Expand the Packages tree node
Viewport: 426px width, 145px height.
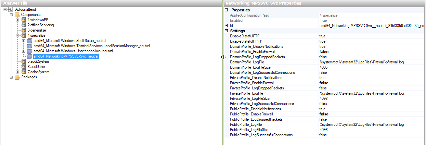tap(11, 77)
